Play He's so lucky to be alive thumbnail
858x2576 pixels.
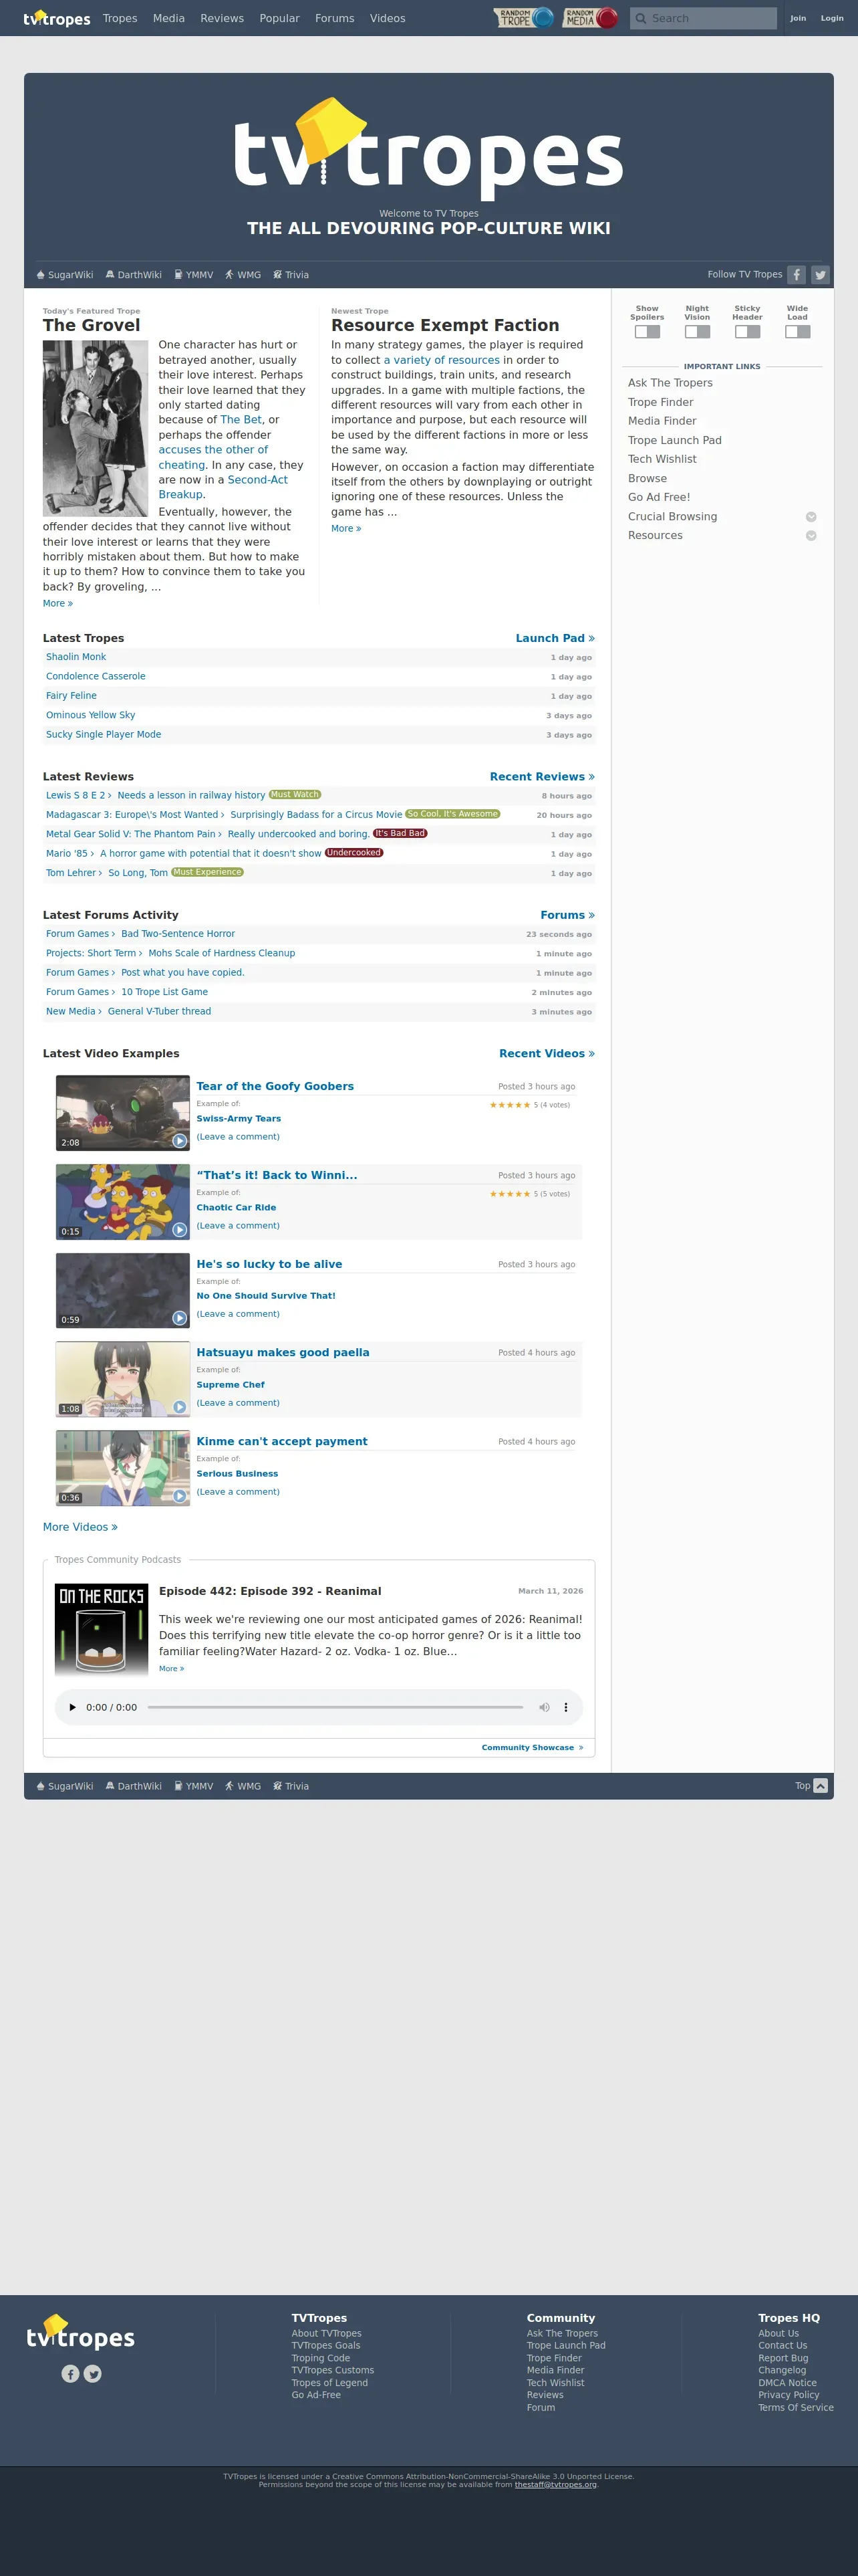123,1290
